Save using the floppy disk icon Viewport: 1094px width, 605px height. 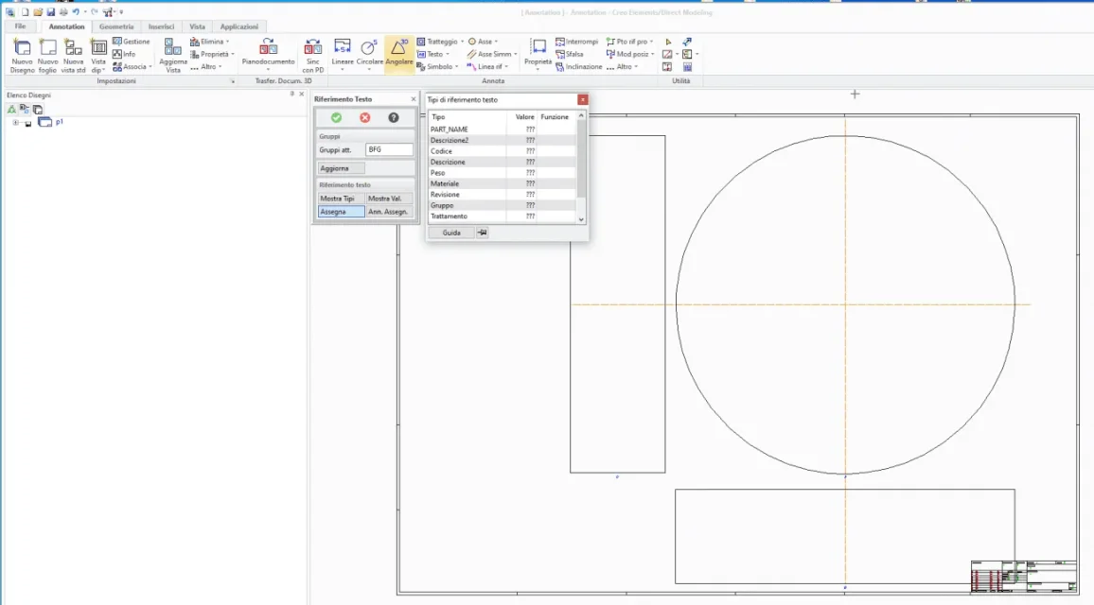50,12
